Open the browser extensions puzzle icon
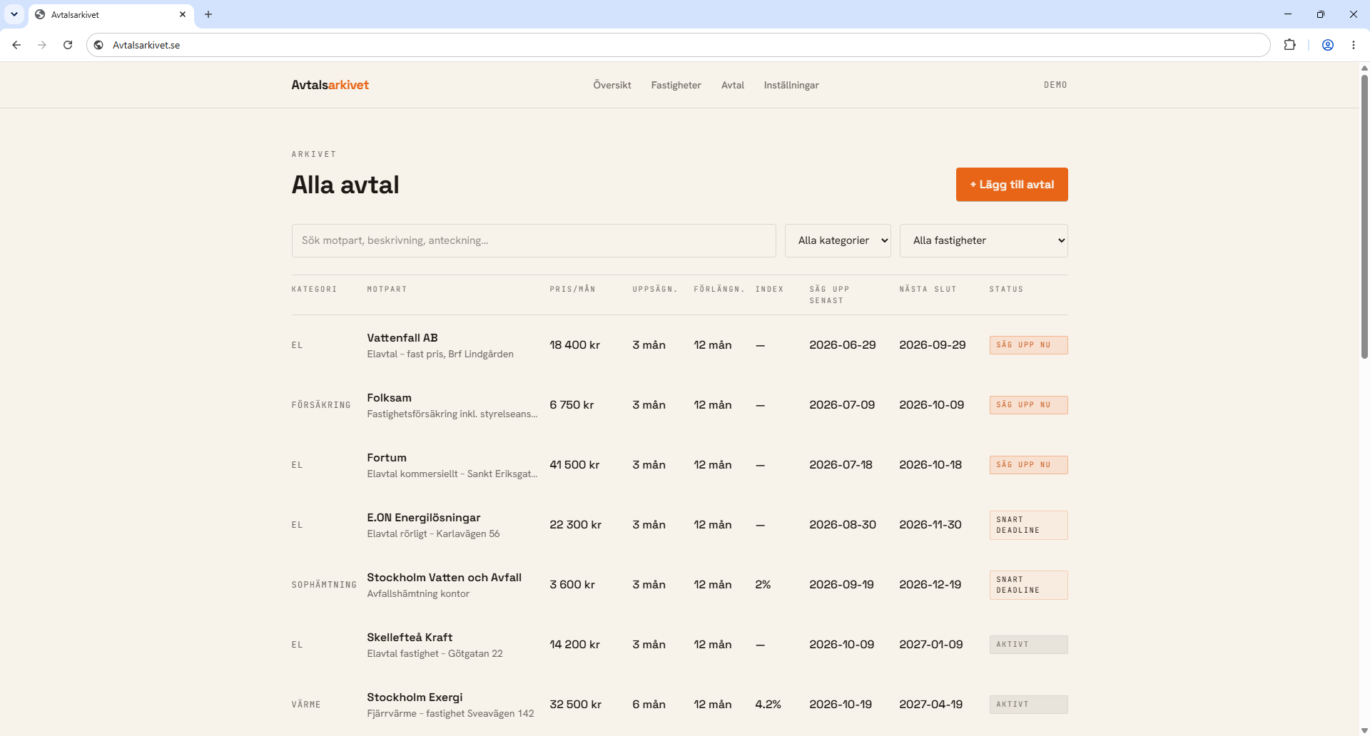The height and width of the screenshot is (736, 1370). (1289, 45)
